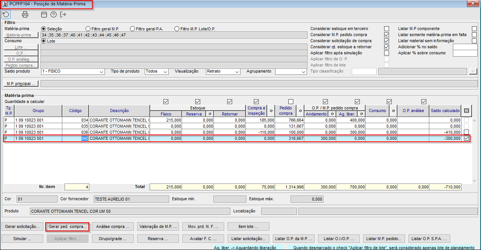Expand the arrows next to Pedido compra column
The image size is (481, 250).
(x=300, y=111)
